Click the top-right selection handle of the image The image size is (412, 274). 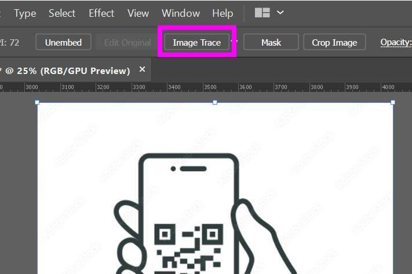tap(393, 102)
